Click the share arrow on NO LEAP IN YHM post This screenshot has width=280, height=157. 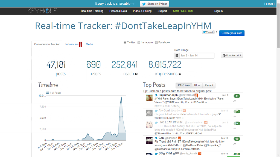235,128
